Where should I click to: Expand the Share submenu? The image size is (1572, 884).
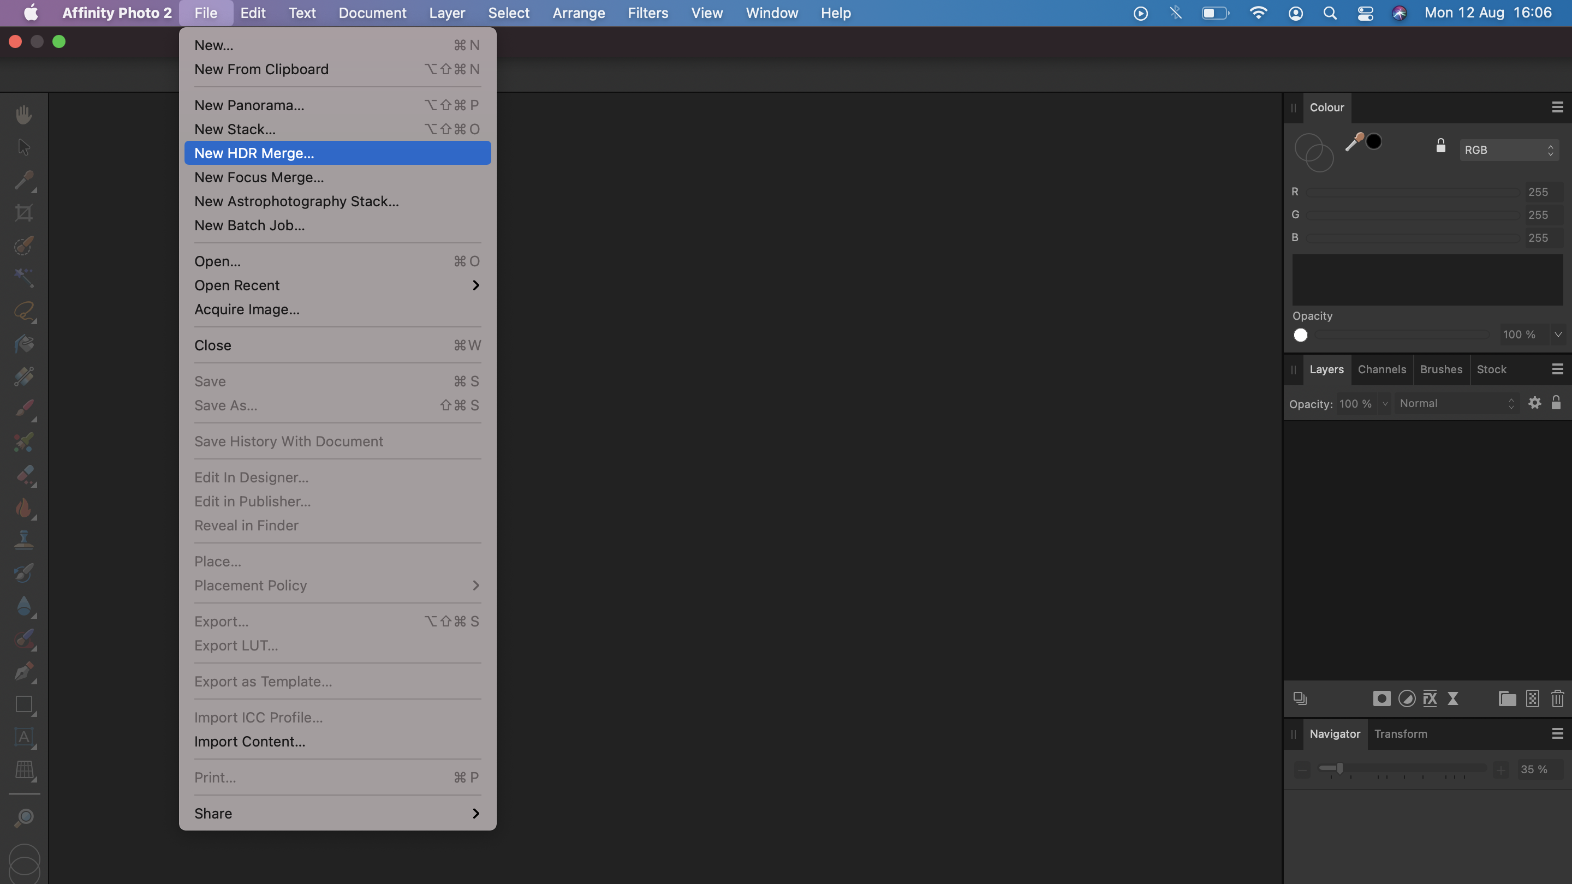tap(337, 813)
